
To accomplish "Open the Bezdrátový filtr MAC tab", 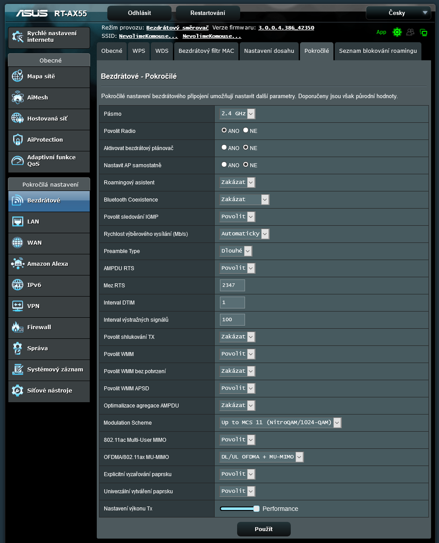I will pyautogui.click(x=206, y=51).
